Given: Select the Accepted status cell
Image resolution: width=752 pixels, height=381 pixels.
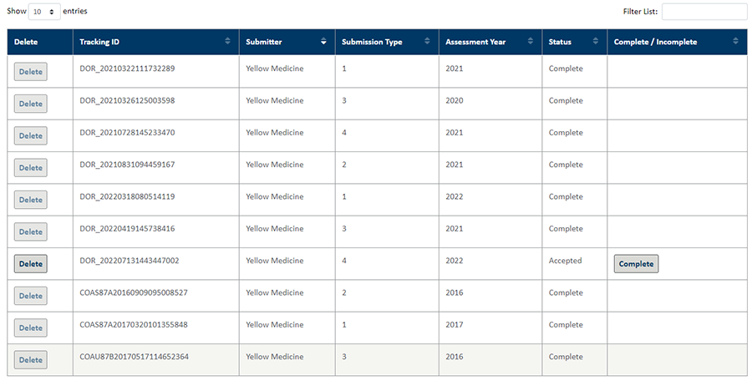Looking at the screenshot, I should coord(565,261).
